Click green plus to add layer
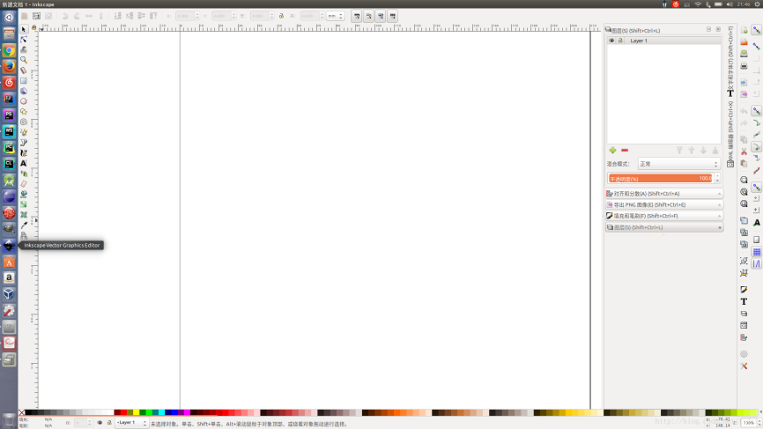Viewport: 763px width, 429px height. click(x=612, y=151)
